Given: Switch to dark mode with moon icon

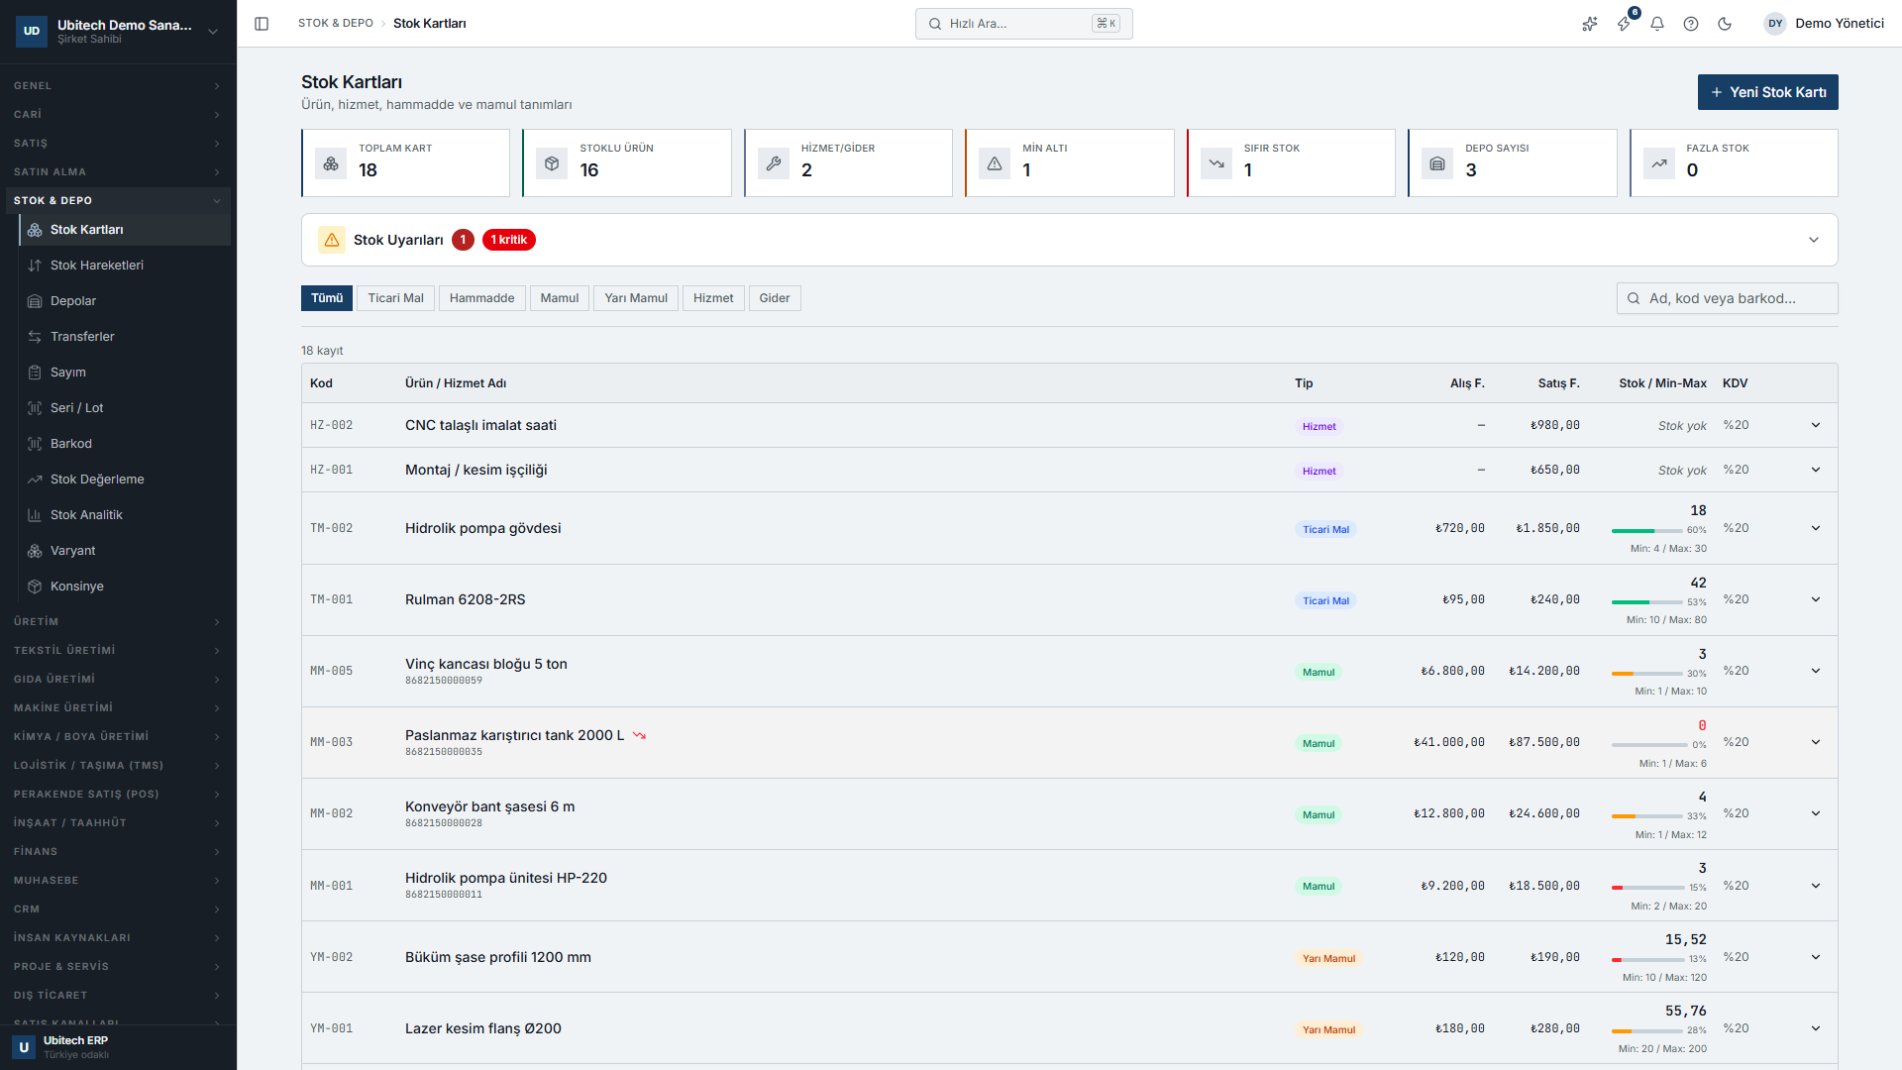Looking at the screenshot, I should click(x=1725, y=24).
